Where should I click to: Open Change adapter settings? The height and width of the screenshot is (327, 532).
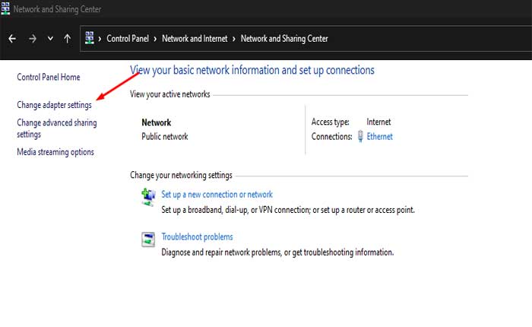pos(54,105)
